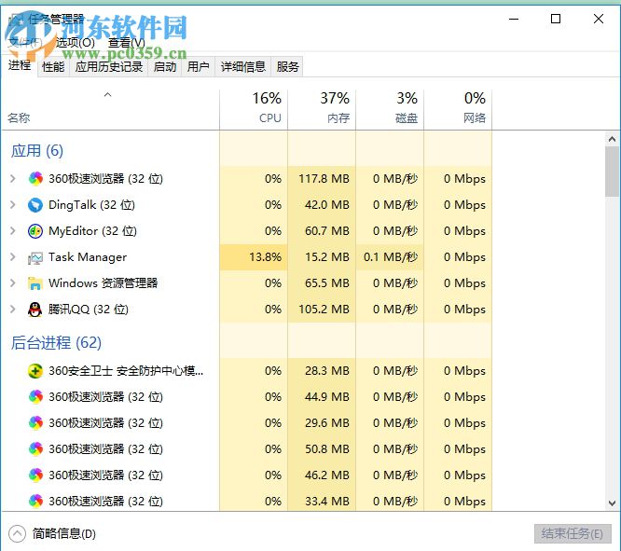Sort by the CPU column header
This screenshot has height=551, width=621.
click(254, 108)
